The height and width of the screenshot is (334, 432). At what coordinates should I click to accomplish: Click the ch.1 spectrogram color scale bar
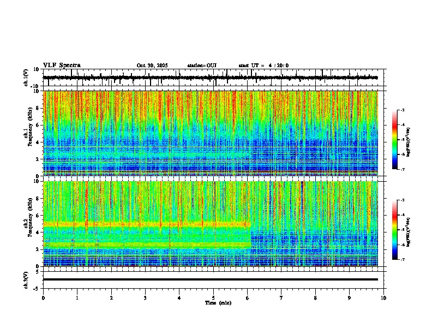395,140
